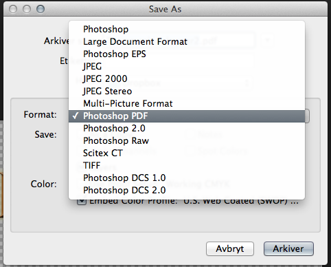Keep the checked Photoshop PDF option
This screenshot has height=267, width=331.
pos(187,116)
